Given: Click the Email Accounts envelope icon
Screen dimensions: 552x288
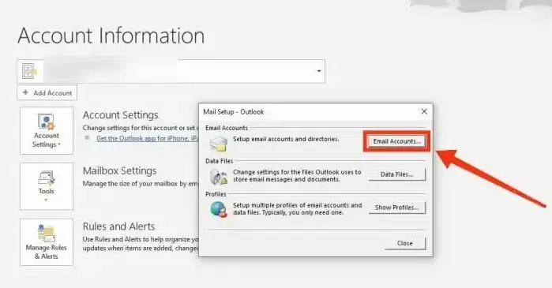Looking at the screenshot, I should [218, 144].
